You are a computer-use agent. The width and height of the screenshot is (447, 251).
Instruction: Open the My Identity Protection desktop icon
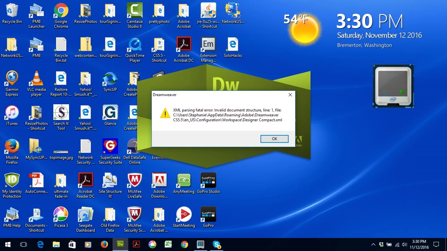(x=12, y=186)
